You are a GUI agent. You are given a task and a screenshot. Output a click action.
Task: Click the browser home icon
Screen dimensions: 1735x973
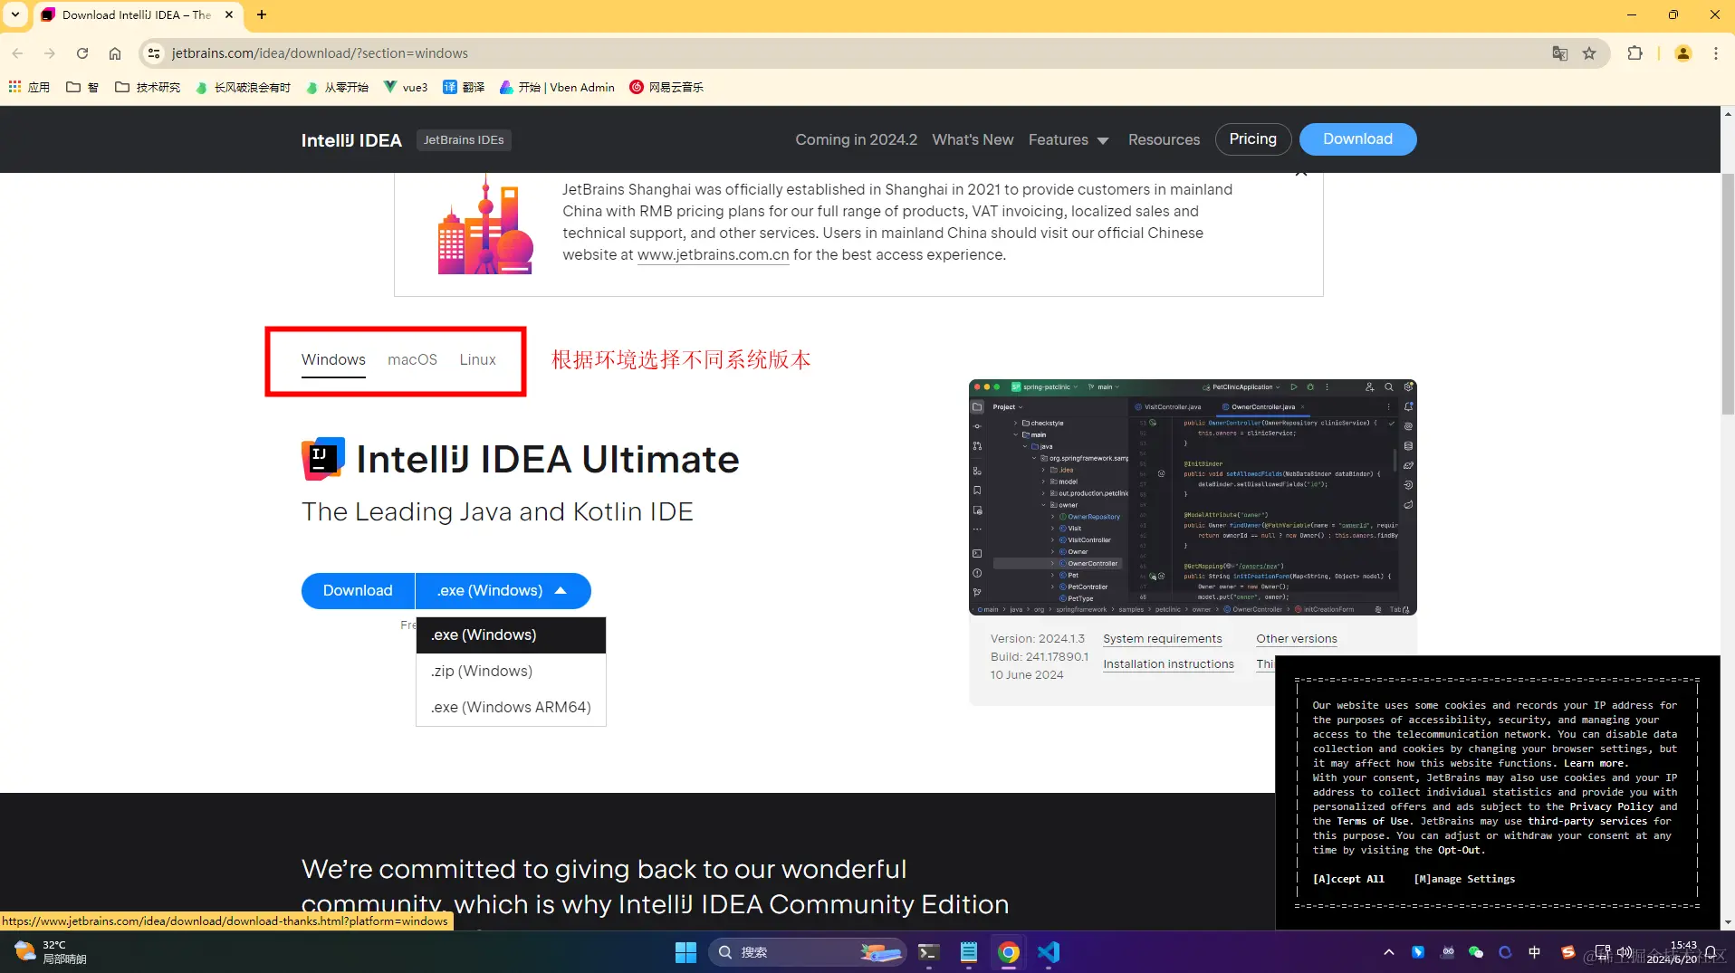(115, 53)
